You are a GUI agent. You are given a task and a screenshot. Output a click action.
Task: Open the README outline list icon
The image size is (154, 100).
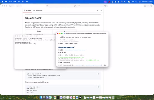[101, 10]
